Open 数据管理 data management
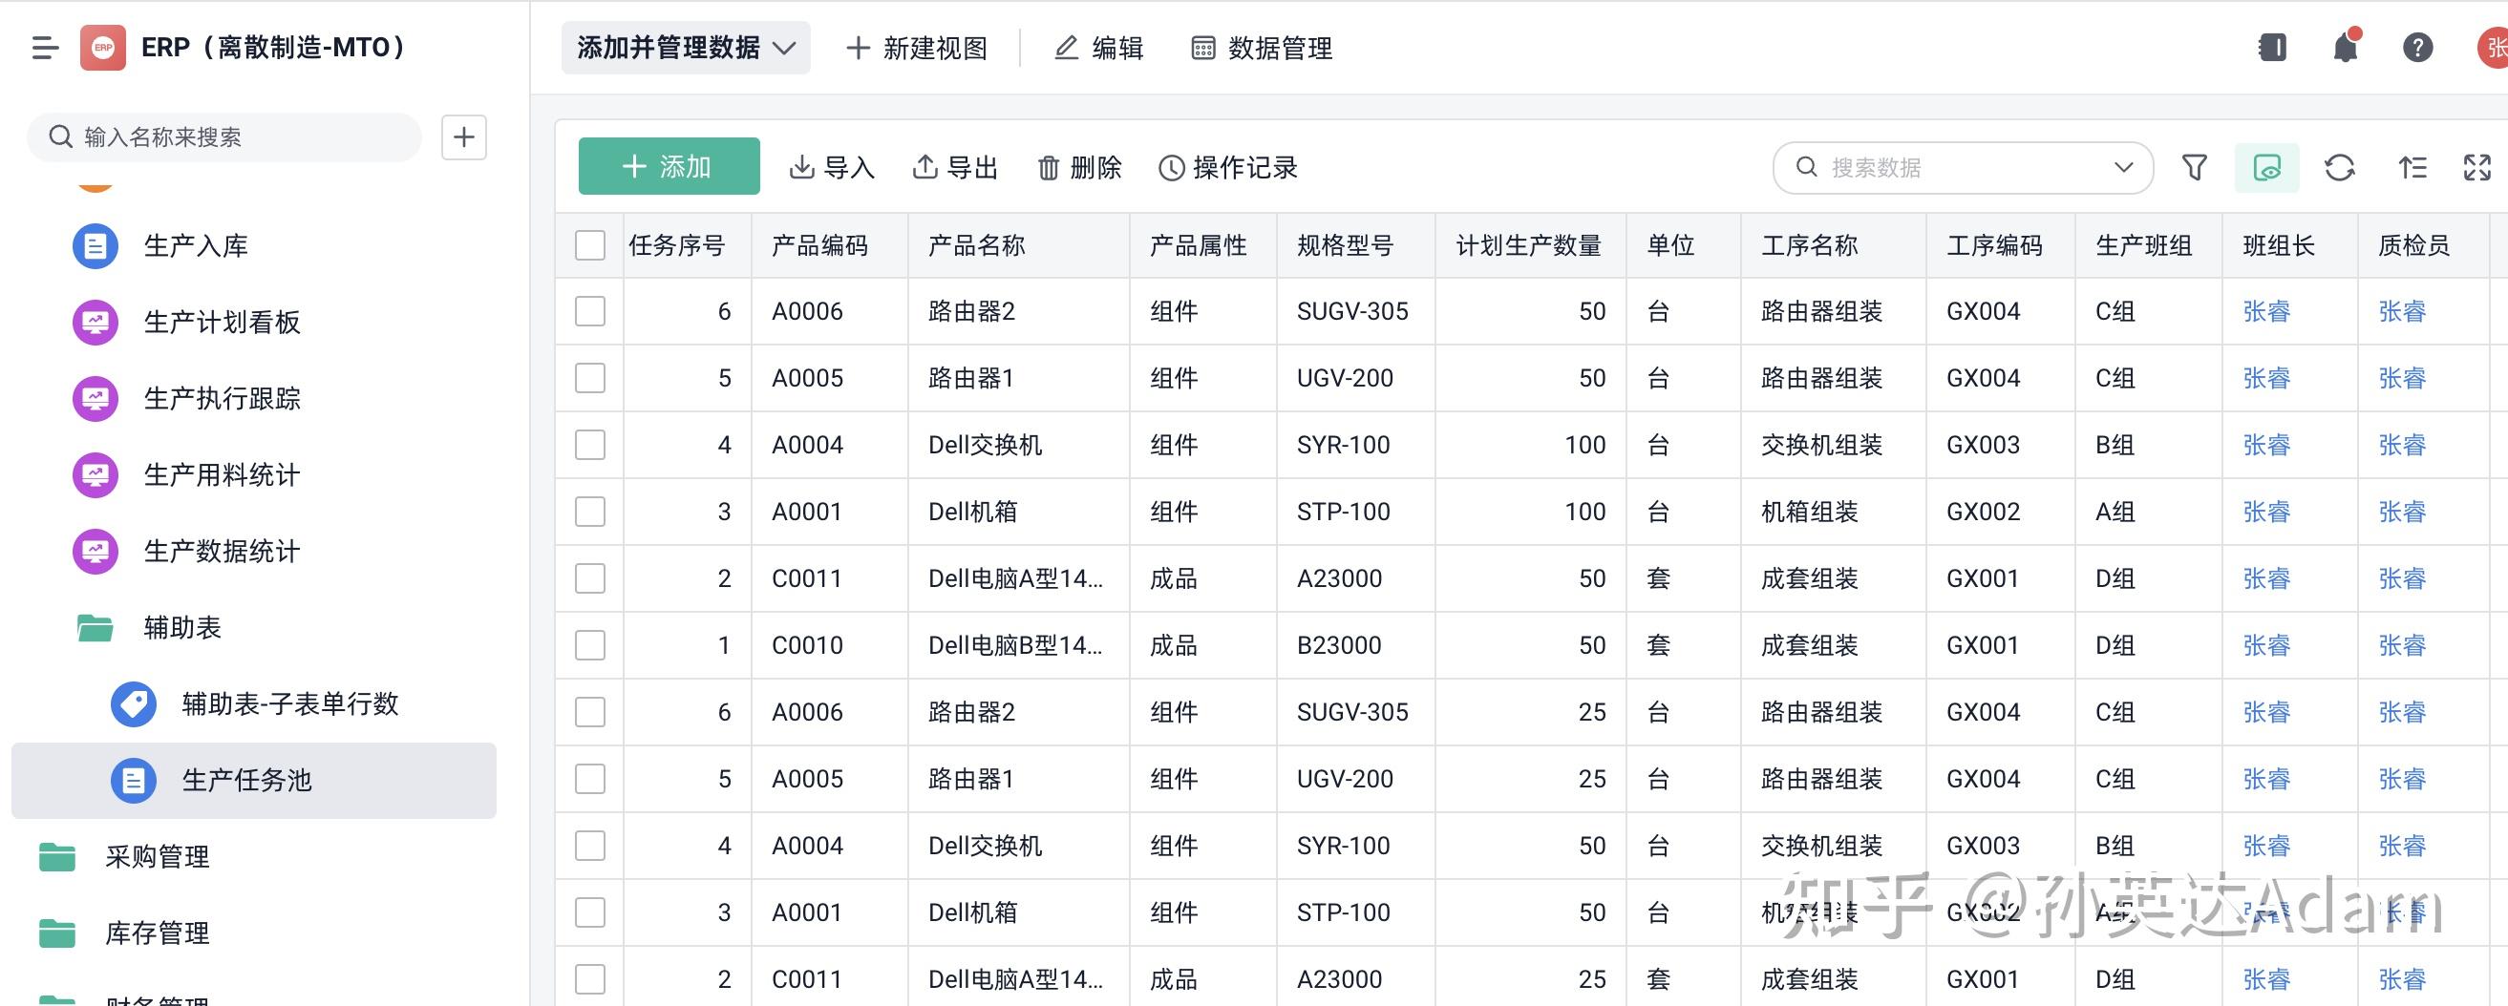The width and height of the screenshot is (2508, 1006). tap(1262, 48)
